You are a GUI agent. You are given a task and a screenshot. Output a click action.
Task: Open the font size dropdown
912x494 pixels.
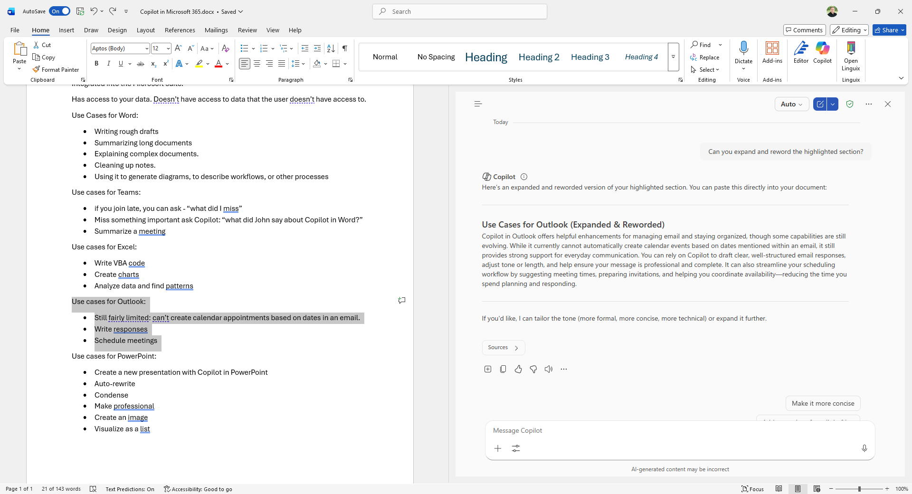click(x=168, y=48)
